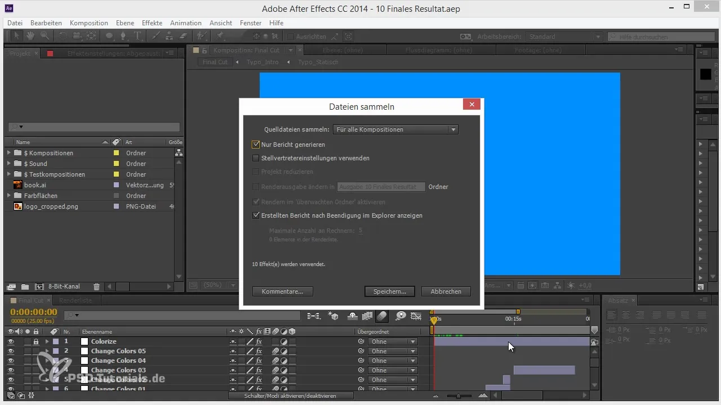The height and width of the screenshot is (405, 721).
Task: Open Quelldateien sammeln dropdown
Action: (395, 129)
